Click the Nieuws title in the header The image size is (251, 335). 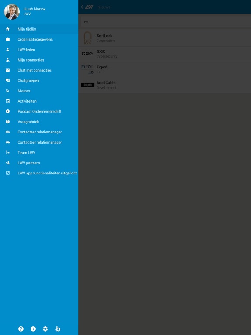click(104, 7)
